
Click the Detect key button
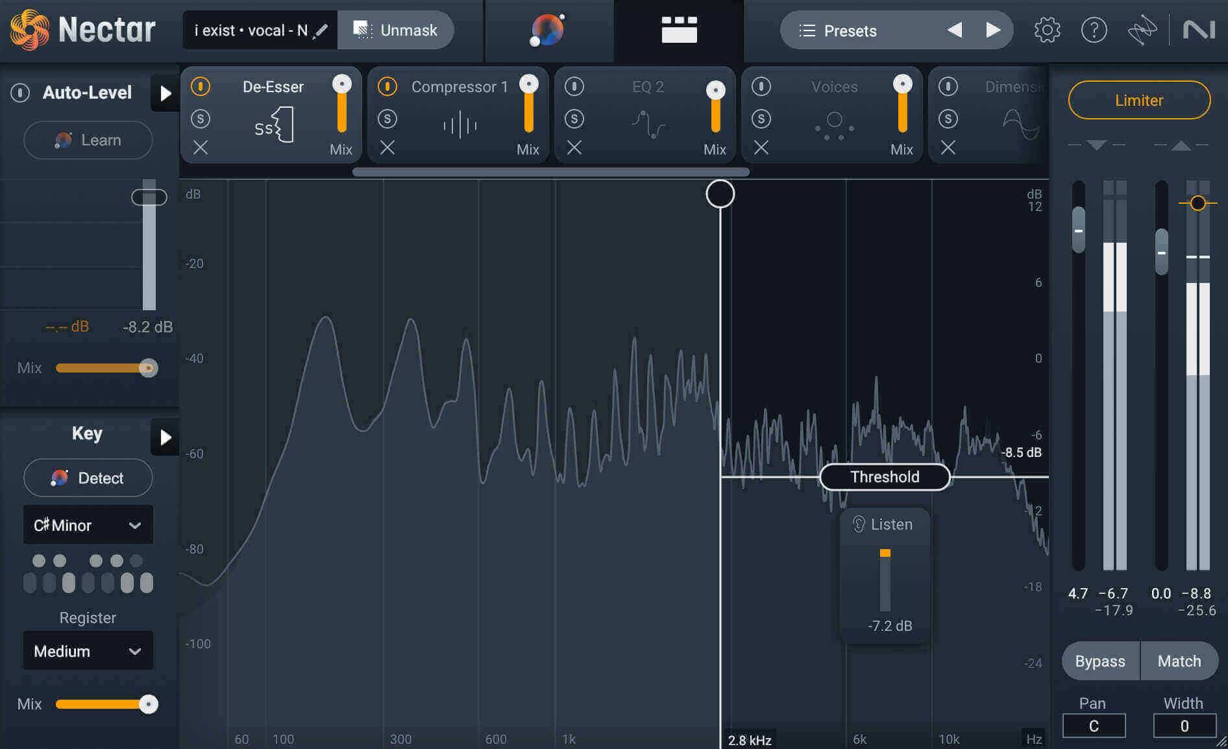(x=88, y=478)
